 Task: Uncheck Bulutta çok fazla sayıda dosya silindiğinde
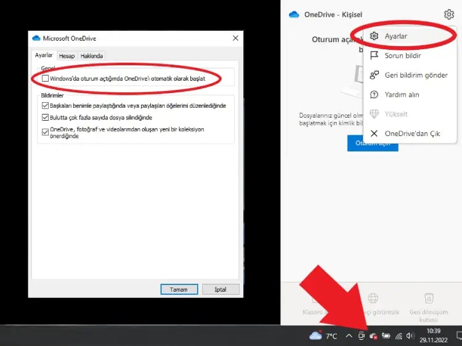tap(45, 118)
